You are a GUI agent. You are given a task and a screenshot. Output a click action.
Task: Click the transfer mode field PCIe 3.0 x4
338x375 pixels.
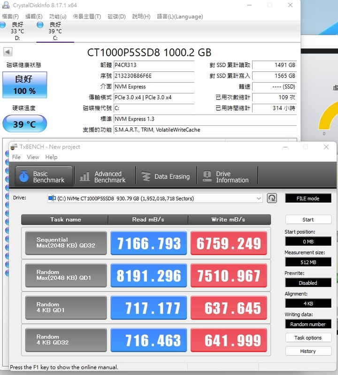pyautogui.click(x=154, y=97)
